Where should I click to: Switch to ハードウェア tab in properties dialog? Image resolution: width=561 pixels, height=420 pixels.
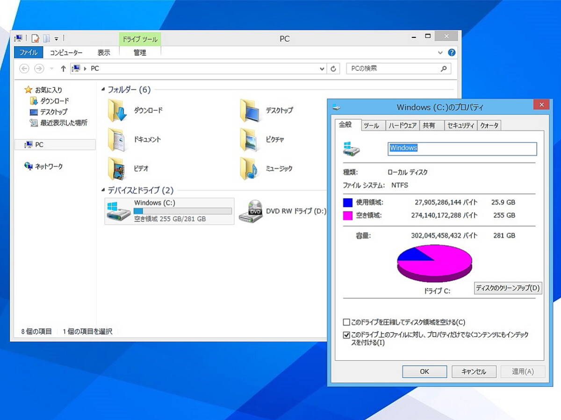point(403,125)
